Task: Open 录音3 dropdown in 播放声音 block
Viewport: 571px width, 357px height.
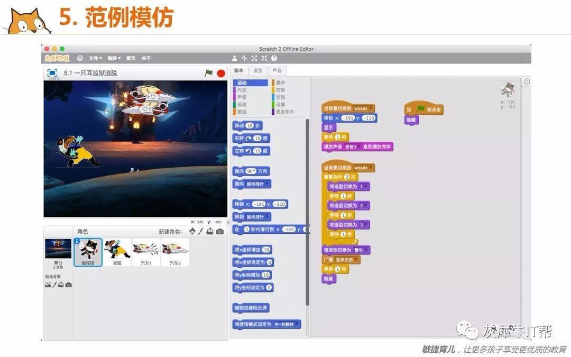Action: [359, 147]
